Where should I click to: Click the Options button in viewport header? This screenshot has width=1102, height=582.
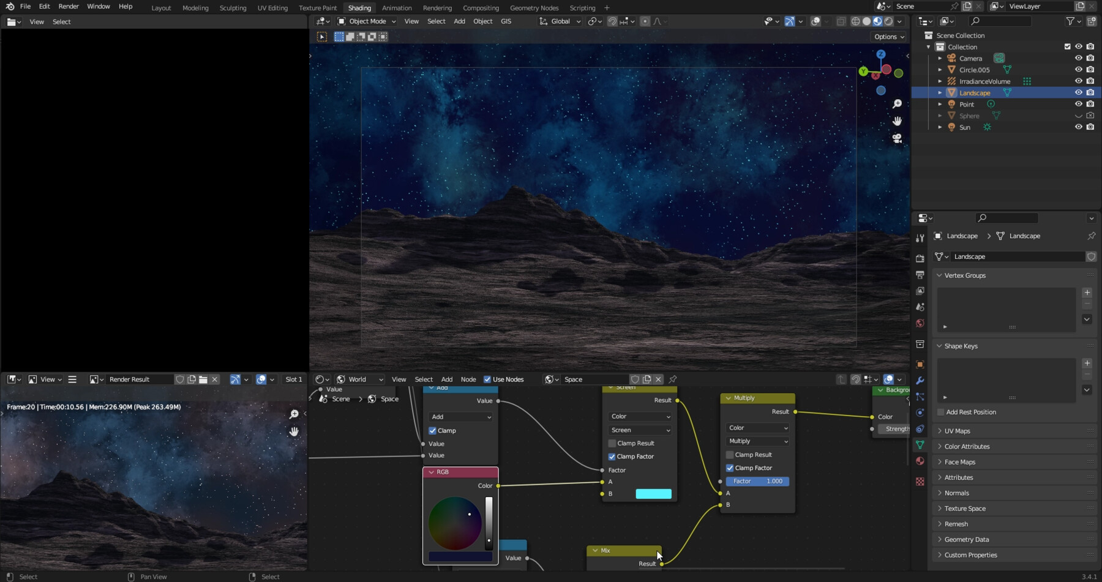[x=888, y=36]
